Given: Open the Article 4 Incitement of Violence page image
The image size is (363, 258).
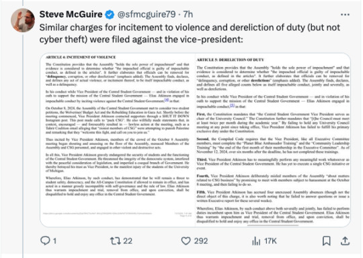Looking at the screenshot, I should (x=118, y=140).
